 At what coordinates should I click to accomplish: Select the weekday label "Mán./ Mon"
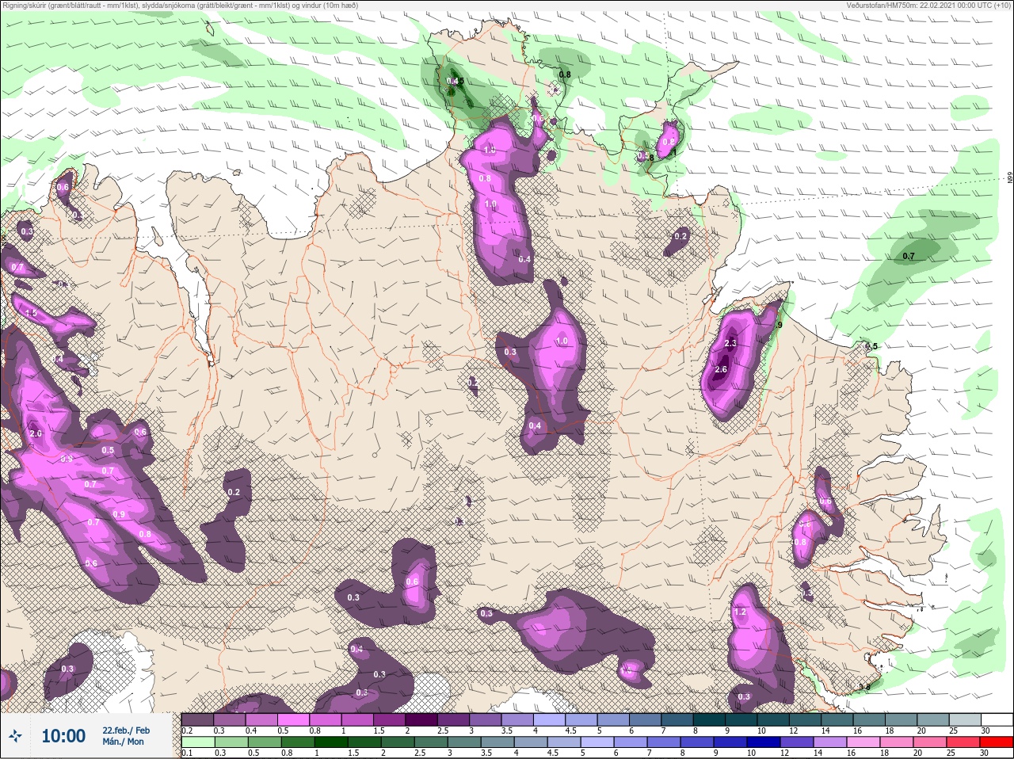tap(124, 742)
